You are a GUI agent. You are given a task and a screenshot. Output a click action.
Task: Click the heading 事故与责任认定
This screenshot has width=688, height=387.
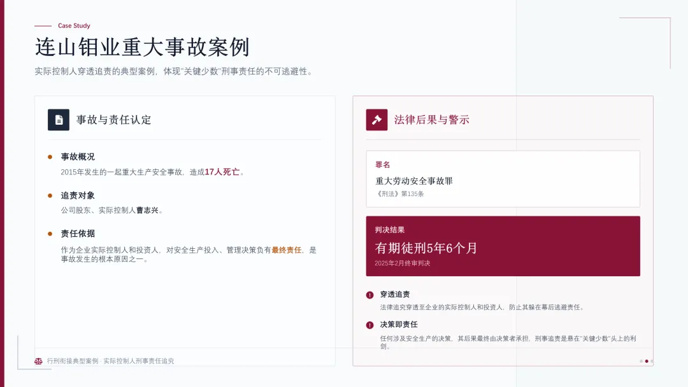(113, 120)
